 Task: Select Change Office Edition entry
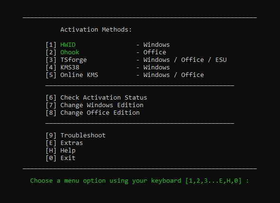(100, 113)
